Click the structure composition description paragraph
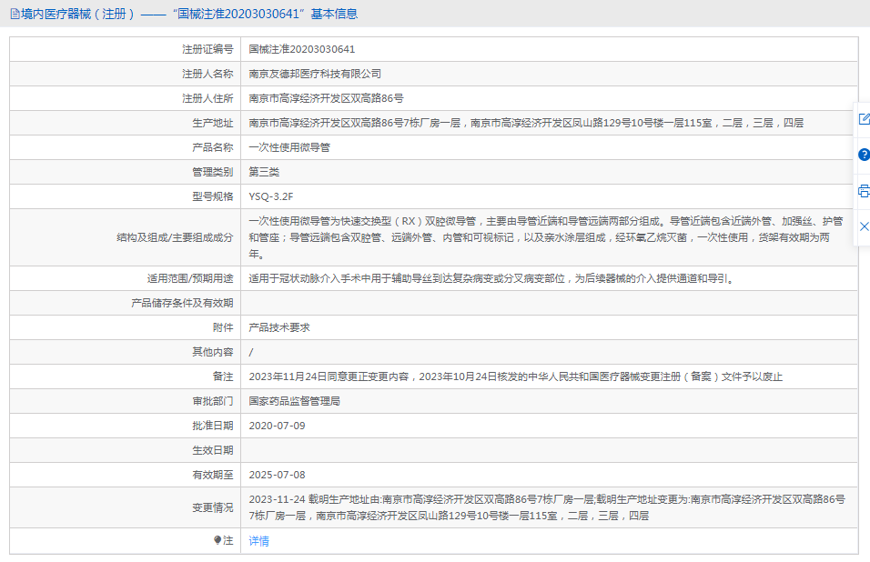The image size is (870, 562). [546, 237]
